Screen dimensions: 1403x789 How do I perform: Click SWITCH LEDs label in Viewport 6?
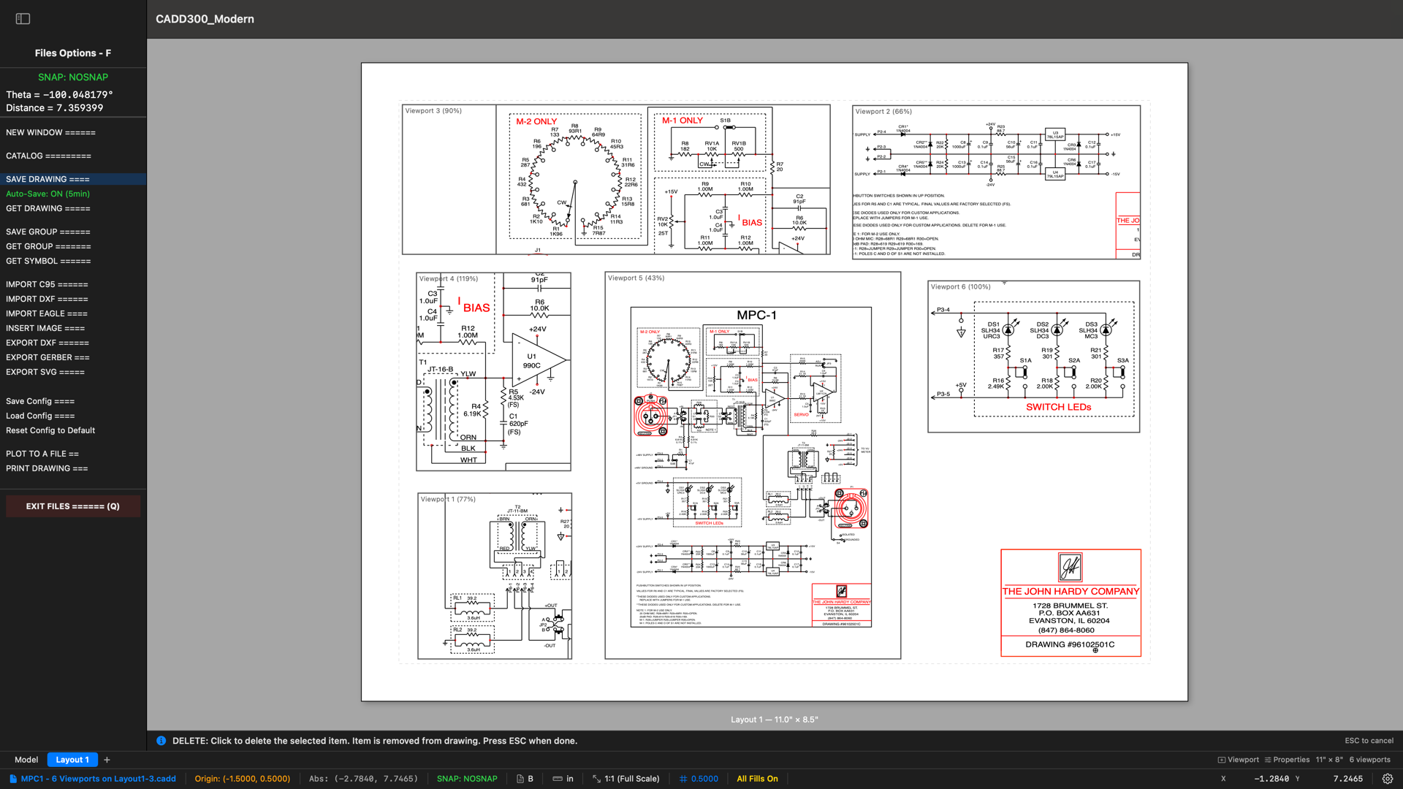tap(1058, 407)
